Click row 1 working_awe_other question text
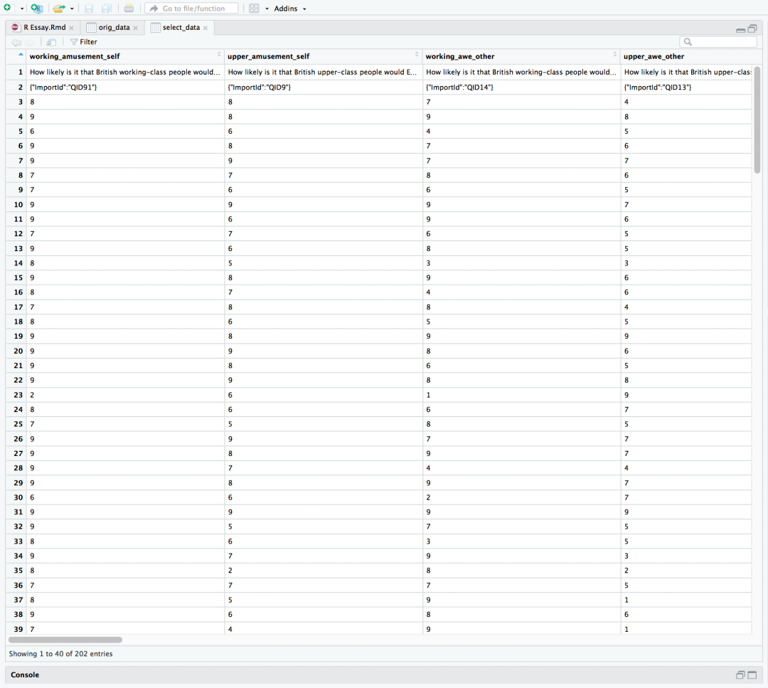This screenshot has height=688, width=768. pos(521,72)
